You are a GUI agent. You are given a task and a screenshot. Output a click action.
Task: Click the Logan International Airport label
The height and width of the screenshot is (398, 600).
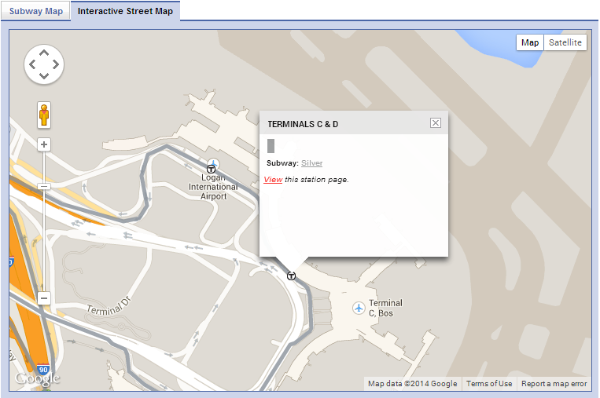pos(213,187)
